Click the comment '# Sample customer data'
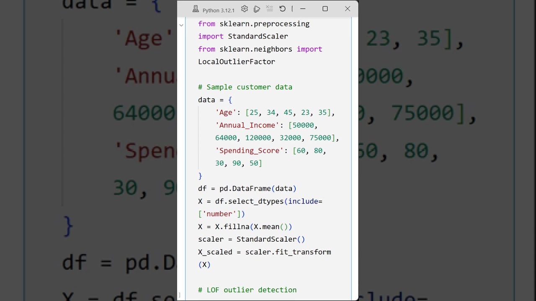Image resolution: width=536 pixels, height=301 pixels. (x=245, y=87)
